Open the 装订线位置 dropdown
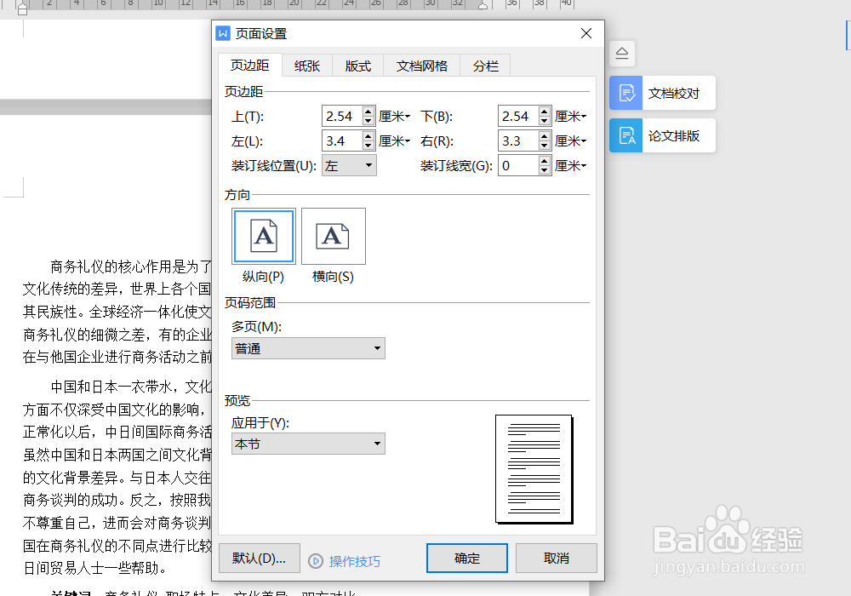The image size is (851, 596). coord(349,165)
